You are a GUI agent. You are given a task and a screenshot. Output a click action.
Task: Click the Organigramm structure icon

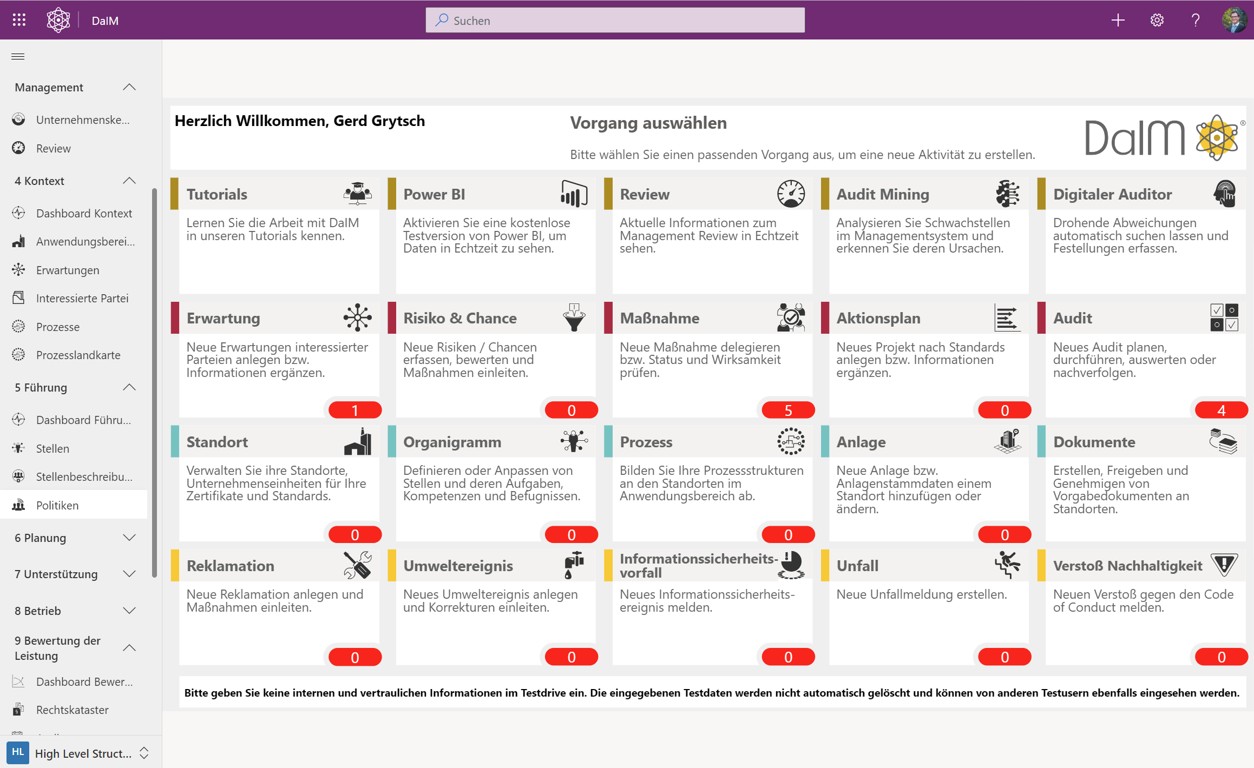[574, 441]
